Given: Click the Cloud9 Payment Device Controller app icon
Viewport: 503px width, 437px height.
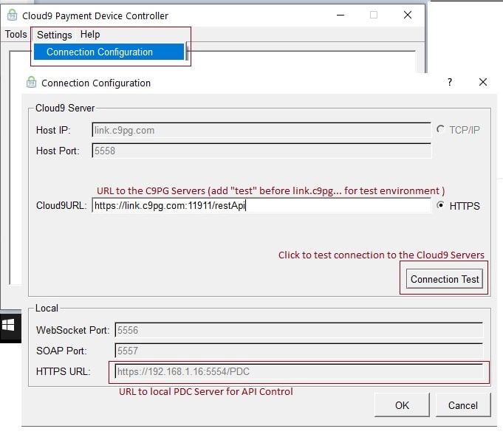Looking at the screenshot, I should (x=13, y=15).
